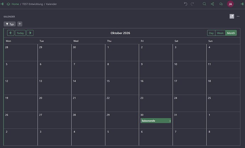Select day 13 Tuesday cell
This screenshot has height=148, width=245.
(55, 86)
